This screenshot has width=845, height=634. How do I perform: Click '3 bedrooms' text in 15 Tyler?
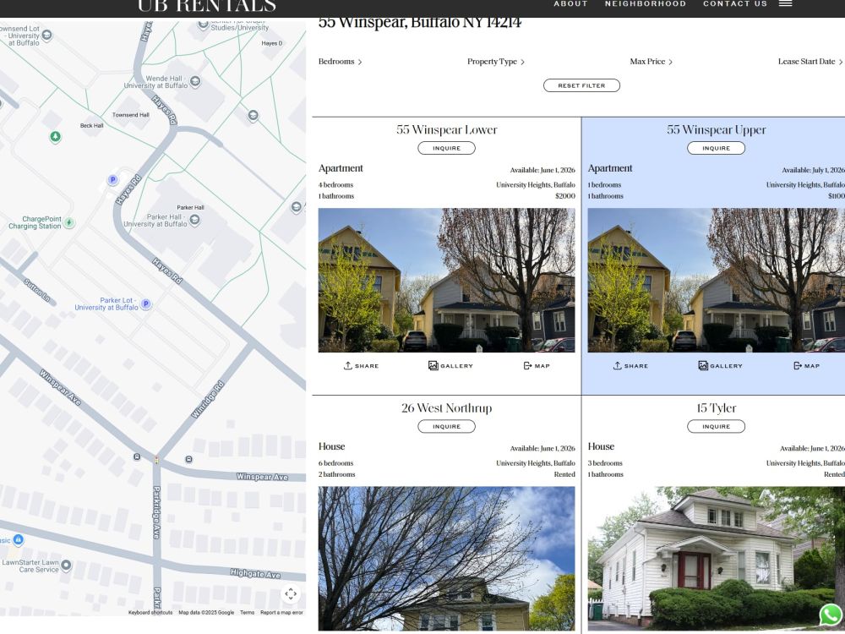click(x=605, y=463)
